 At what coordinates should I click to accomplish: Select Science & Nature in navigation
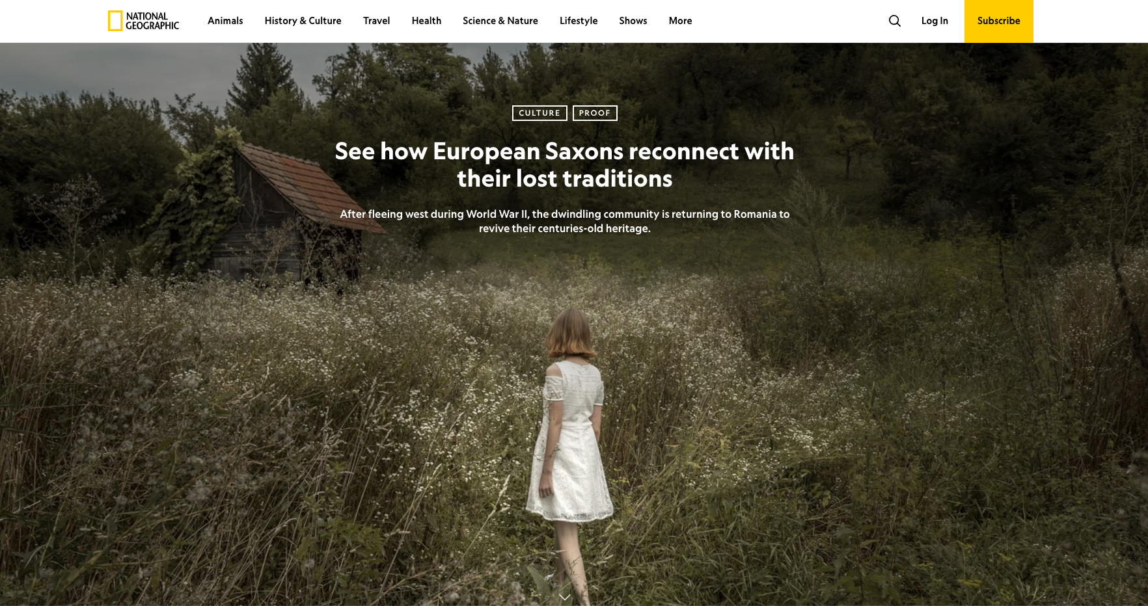click(x=500, y=21)
